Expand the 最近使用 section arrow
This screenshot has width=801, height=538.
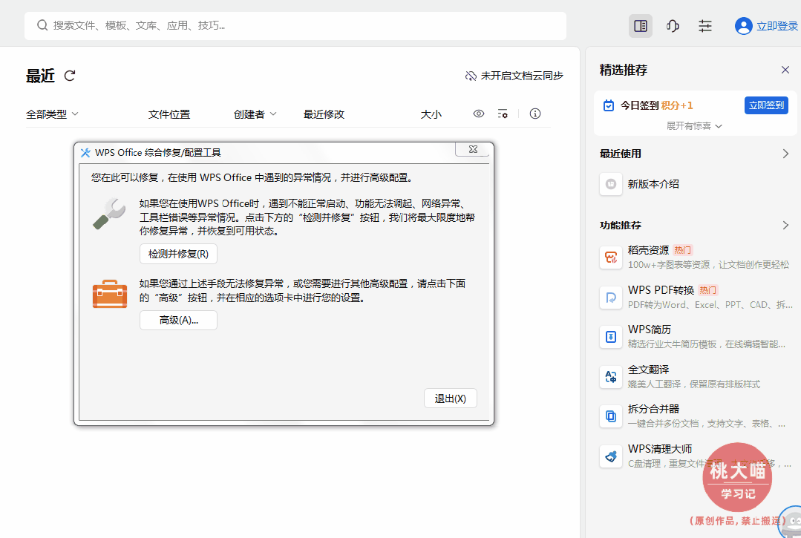[785, 154]
